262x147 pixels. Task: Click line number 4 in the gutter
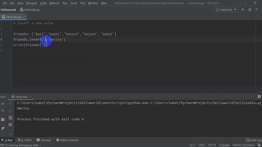point(1,40)
